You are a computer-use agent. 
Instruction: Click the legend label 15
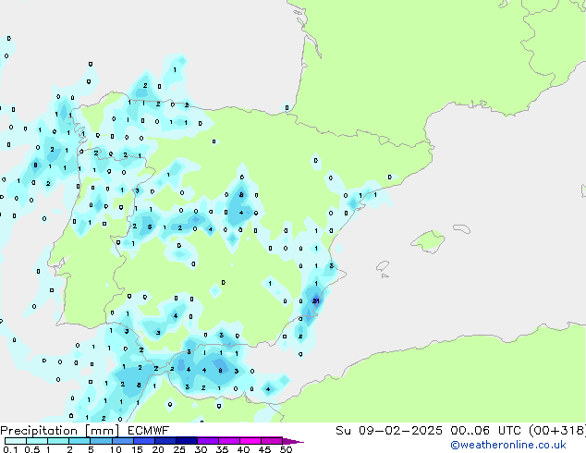(x=137, y=449)
